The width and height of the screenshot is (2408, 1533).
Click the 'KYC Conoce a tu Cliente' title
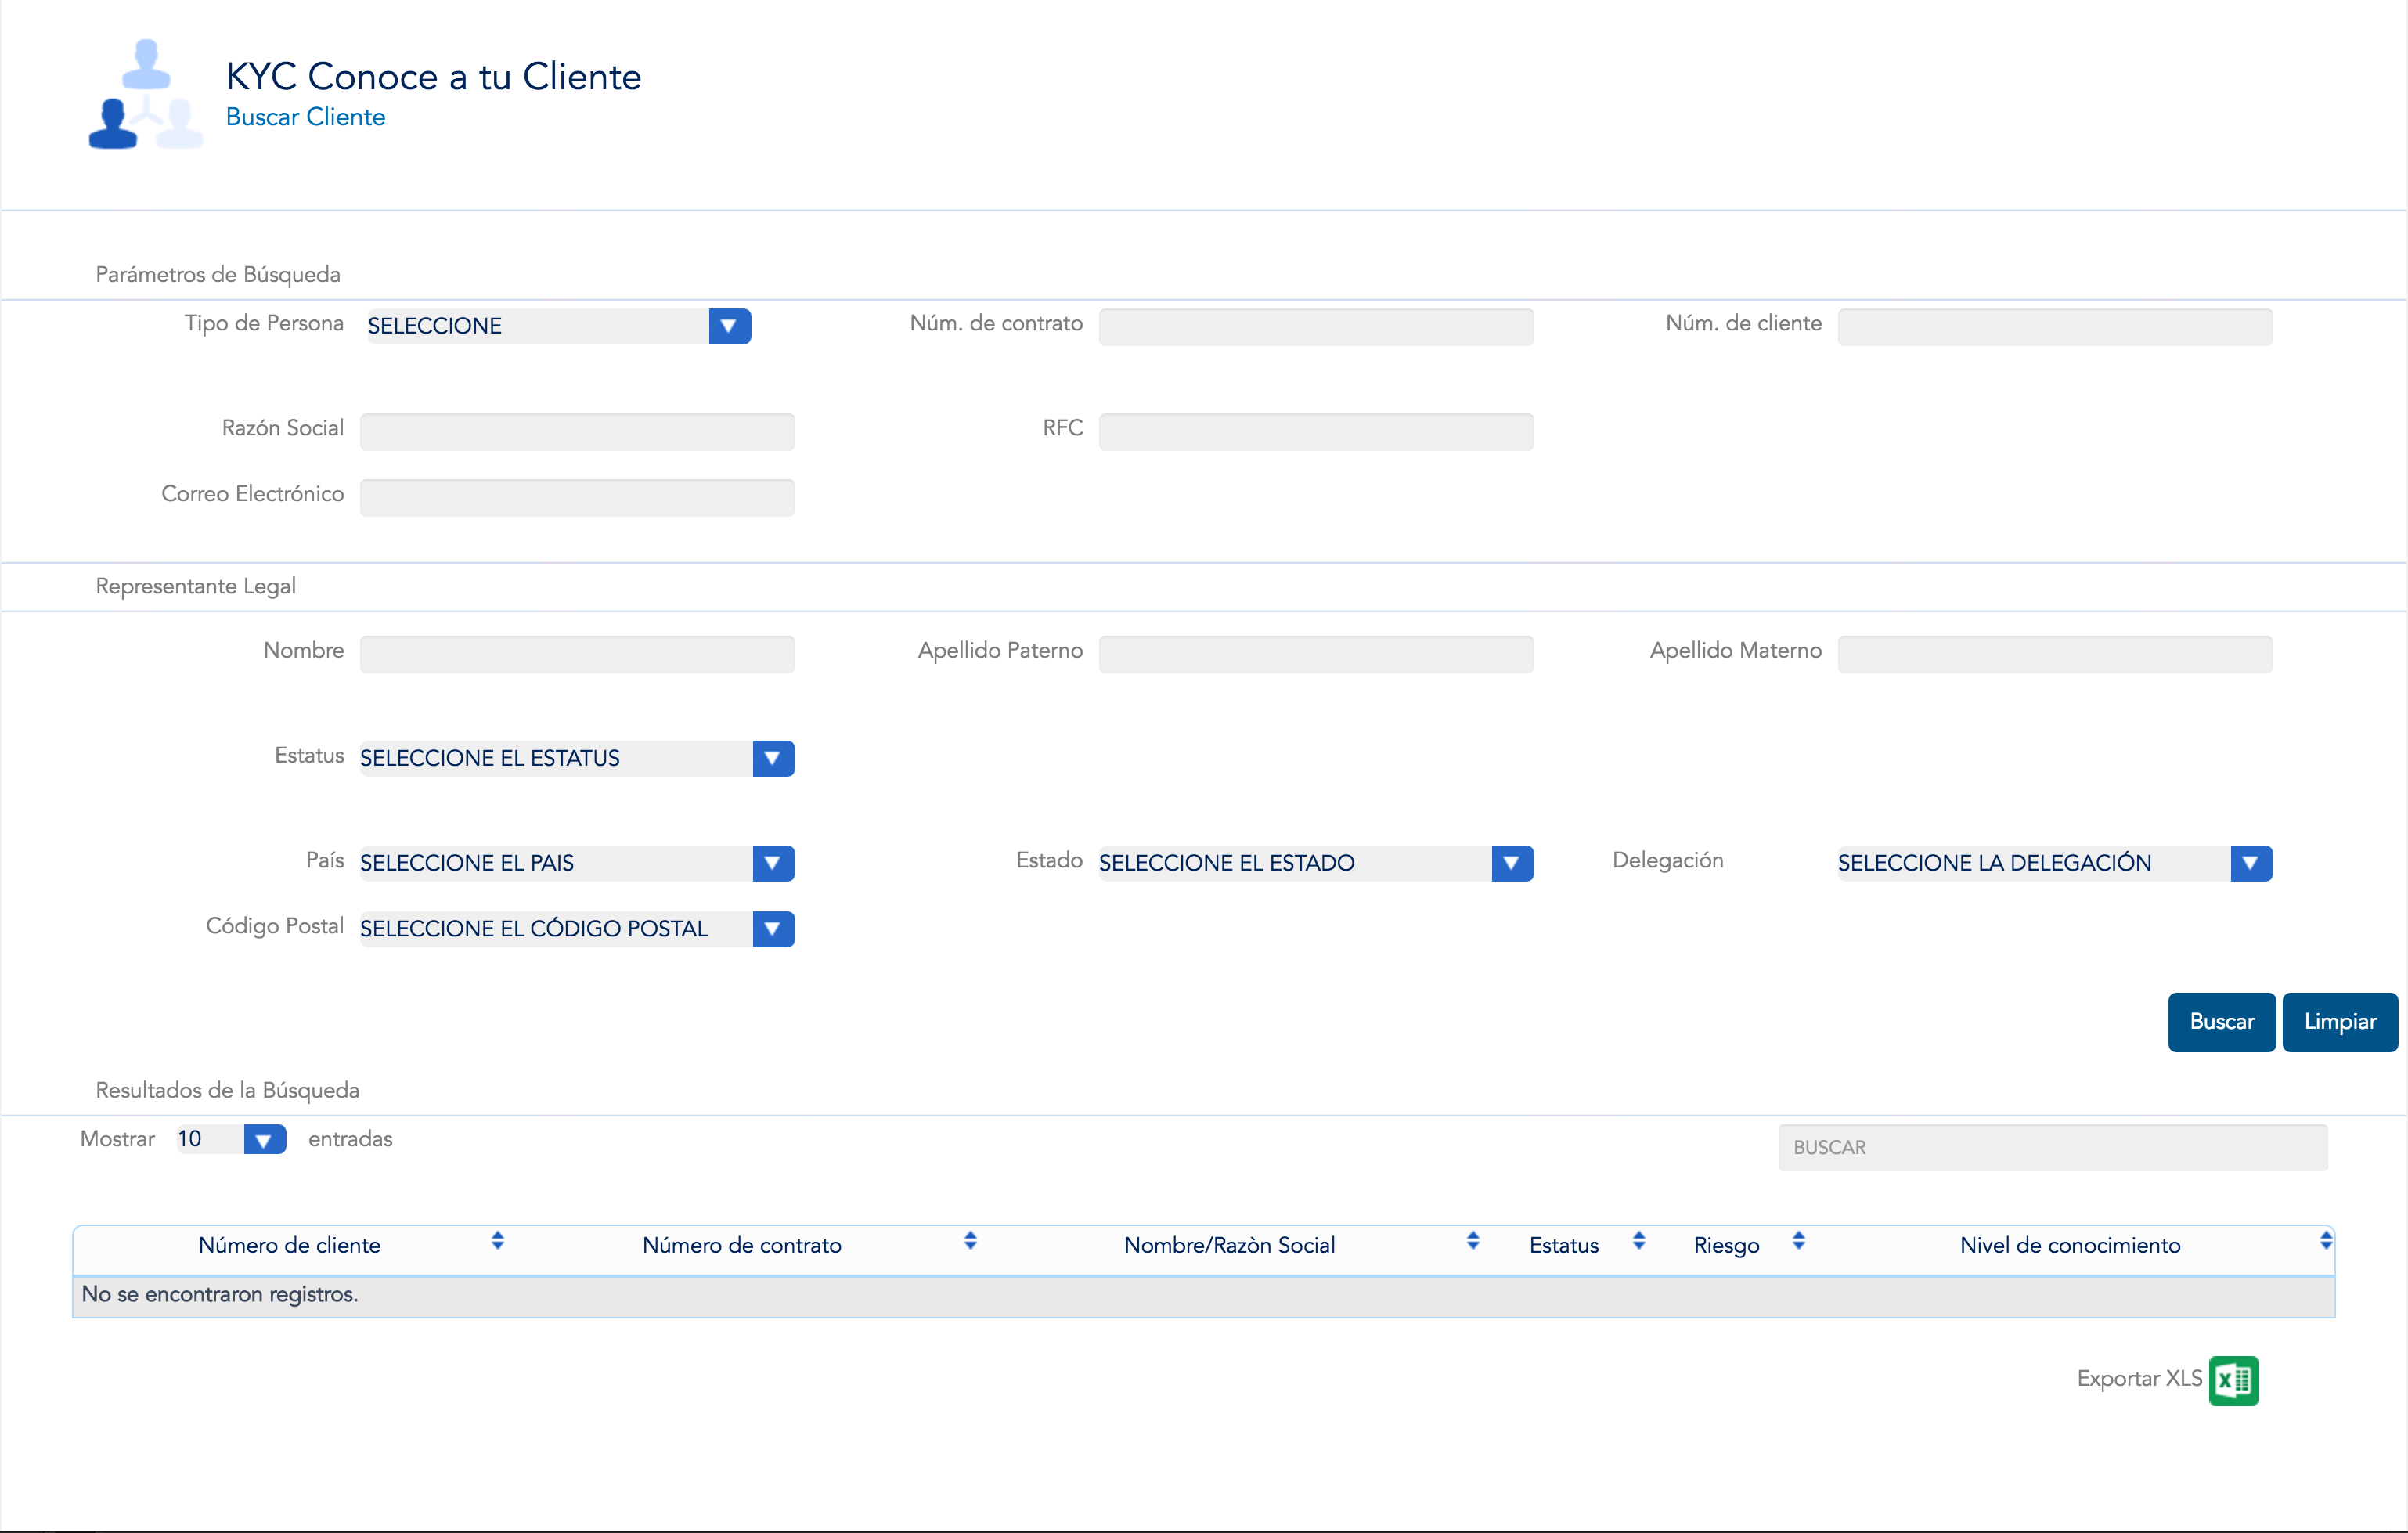(433, 77)
